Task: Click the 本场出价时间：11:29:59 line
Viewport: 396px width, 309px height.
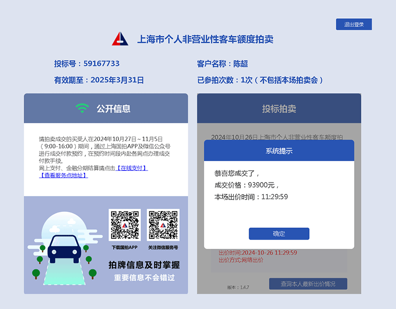Action: click(x=251, y=197)
